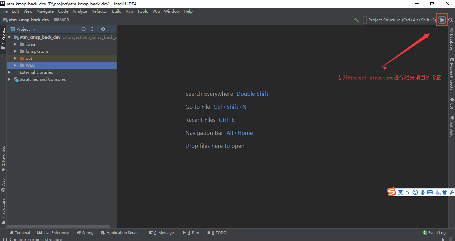Open the Ant Build tool window

[x=452, y=127]
